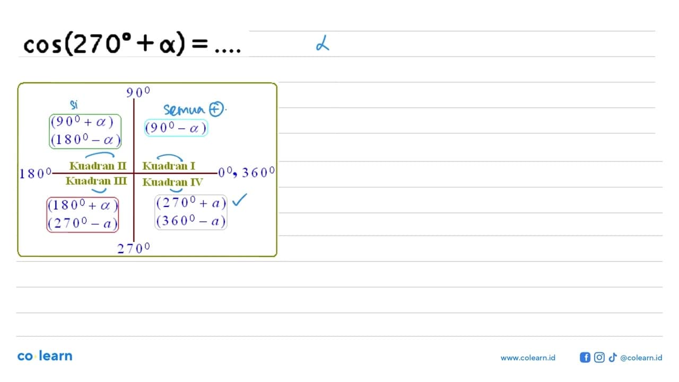This screenshot has width=679, height=382.
Task: Click the (270° − a) expression
Action: click(x=83, y=223)
